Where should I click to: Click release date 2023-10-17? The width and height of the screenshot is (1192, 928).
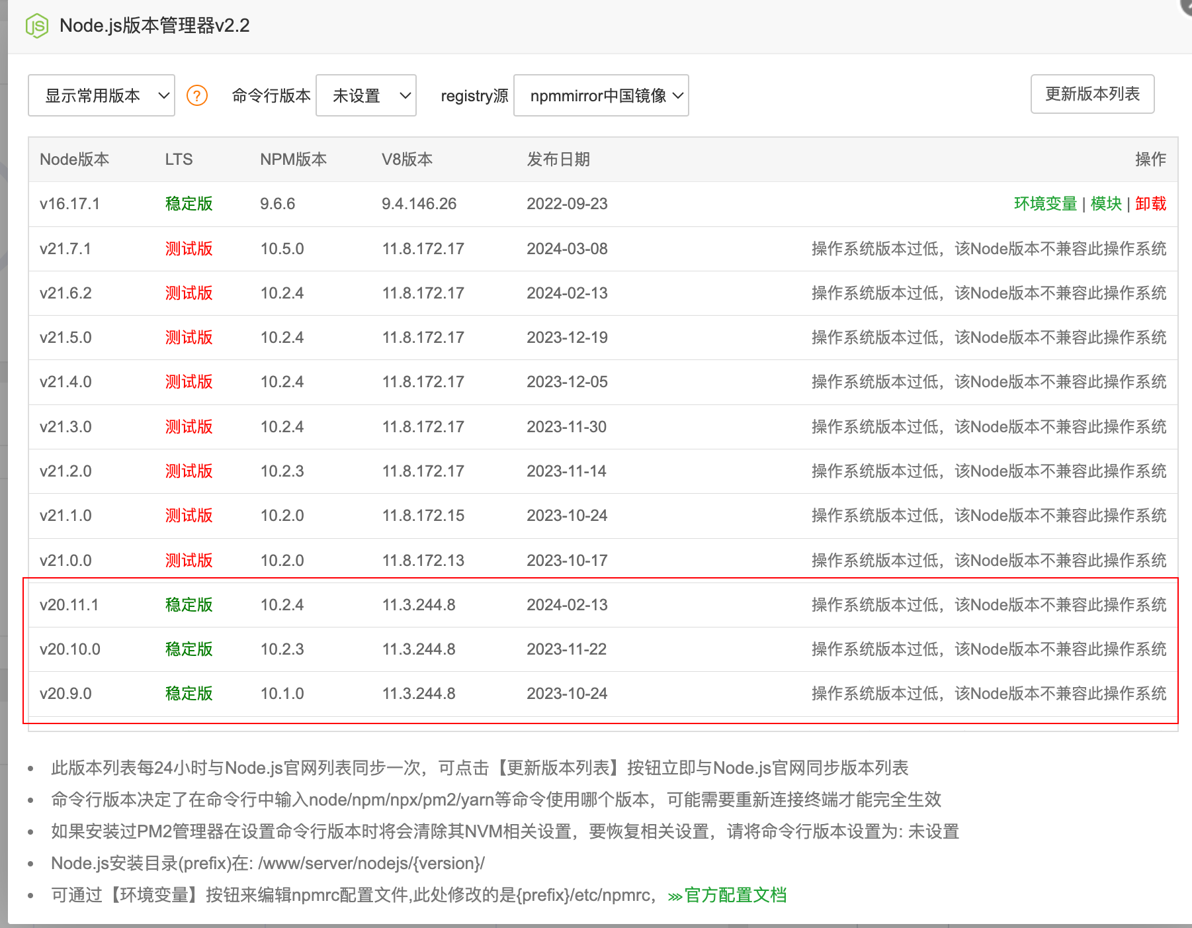pyautogui.click(x=567, y=561)
